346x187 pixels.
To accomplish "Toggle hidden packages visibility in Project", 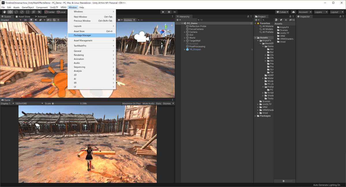I will (292, 20).
